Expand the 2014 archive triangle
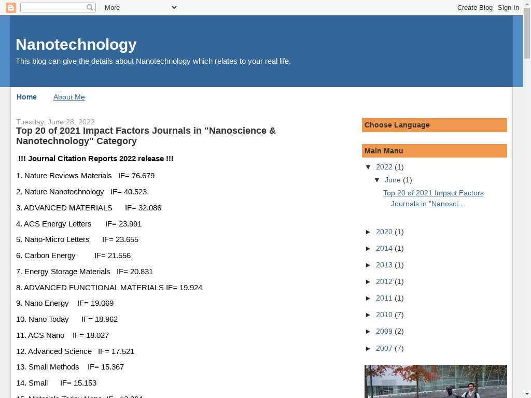The height and width of the screenshot is (398, 531). [369, 248]
